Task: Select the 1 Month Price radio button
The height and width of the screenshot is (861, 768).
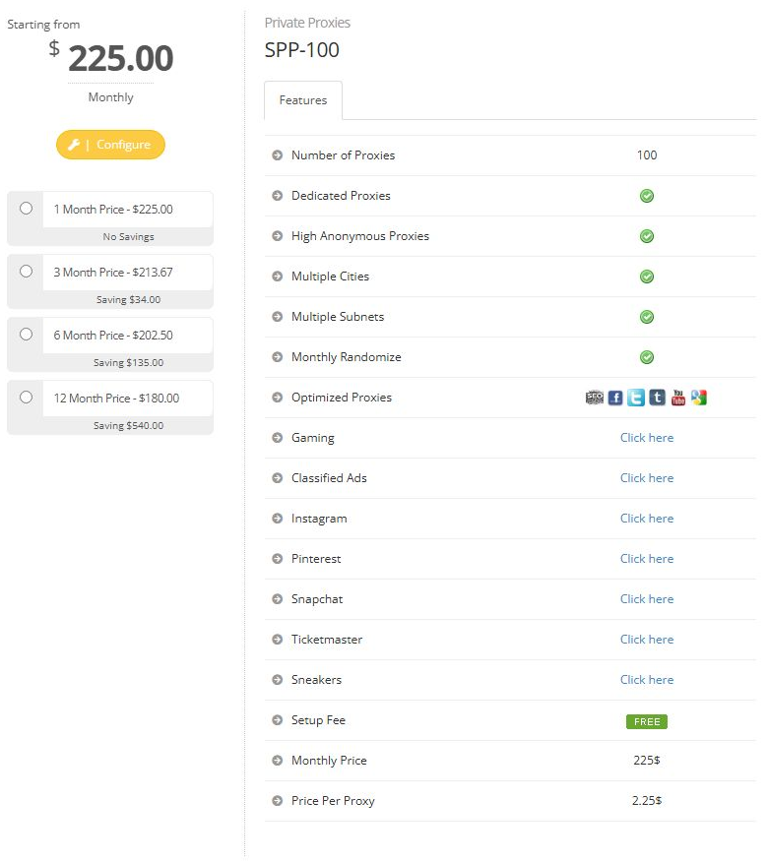Action: click(26, 208)
